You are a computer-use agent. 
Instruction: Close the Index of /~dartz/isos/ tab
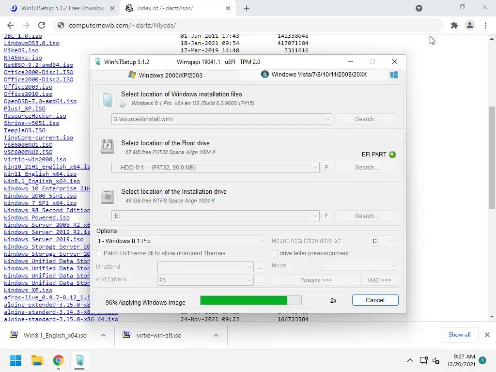tap(228, 8)
